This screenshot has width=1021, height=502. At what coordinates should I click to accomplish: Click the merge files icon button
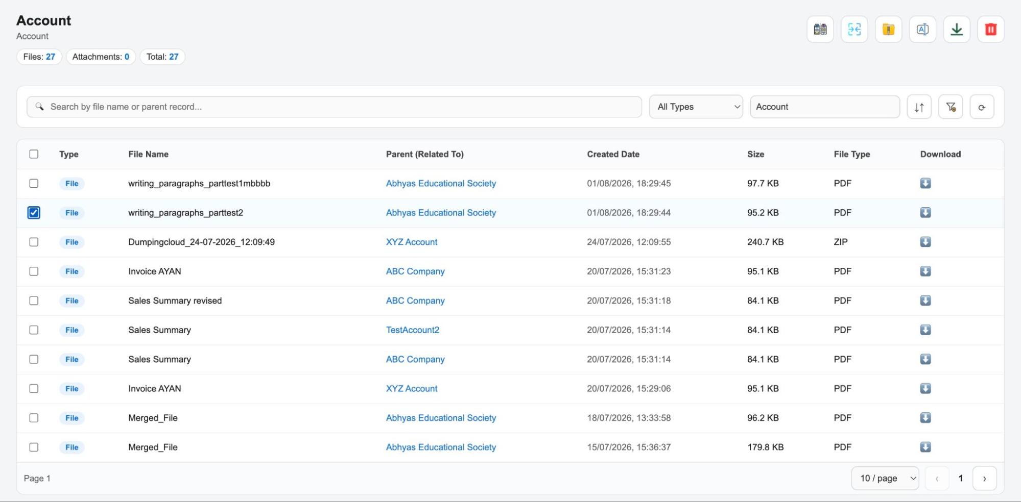854,30
